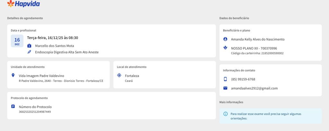Click the Fortaleza target location icon

point(119,75)
